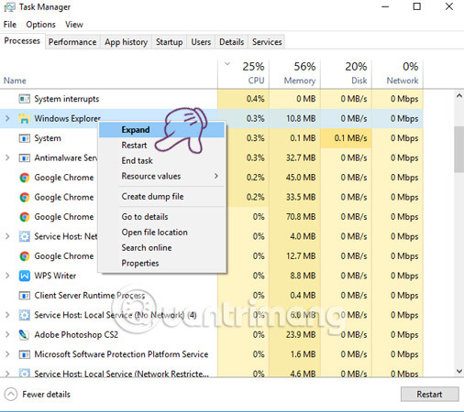Click the Service Host: Net gear icon
The image size is (464, 412).
(25, 236)
